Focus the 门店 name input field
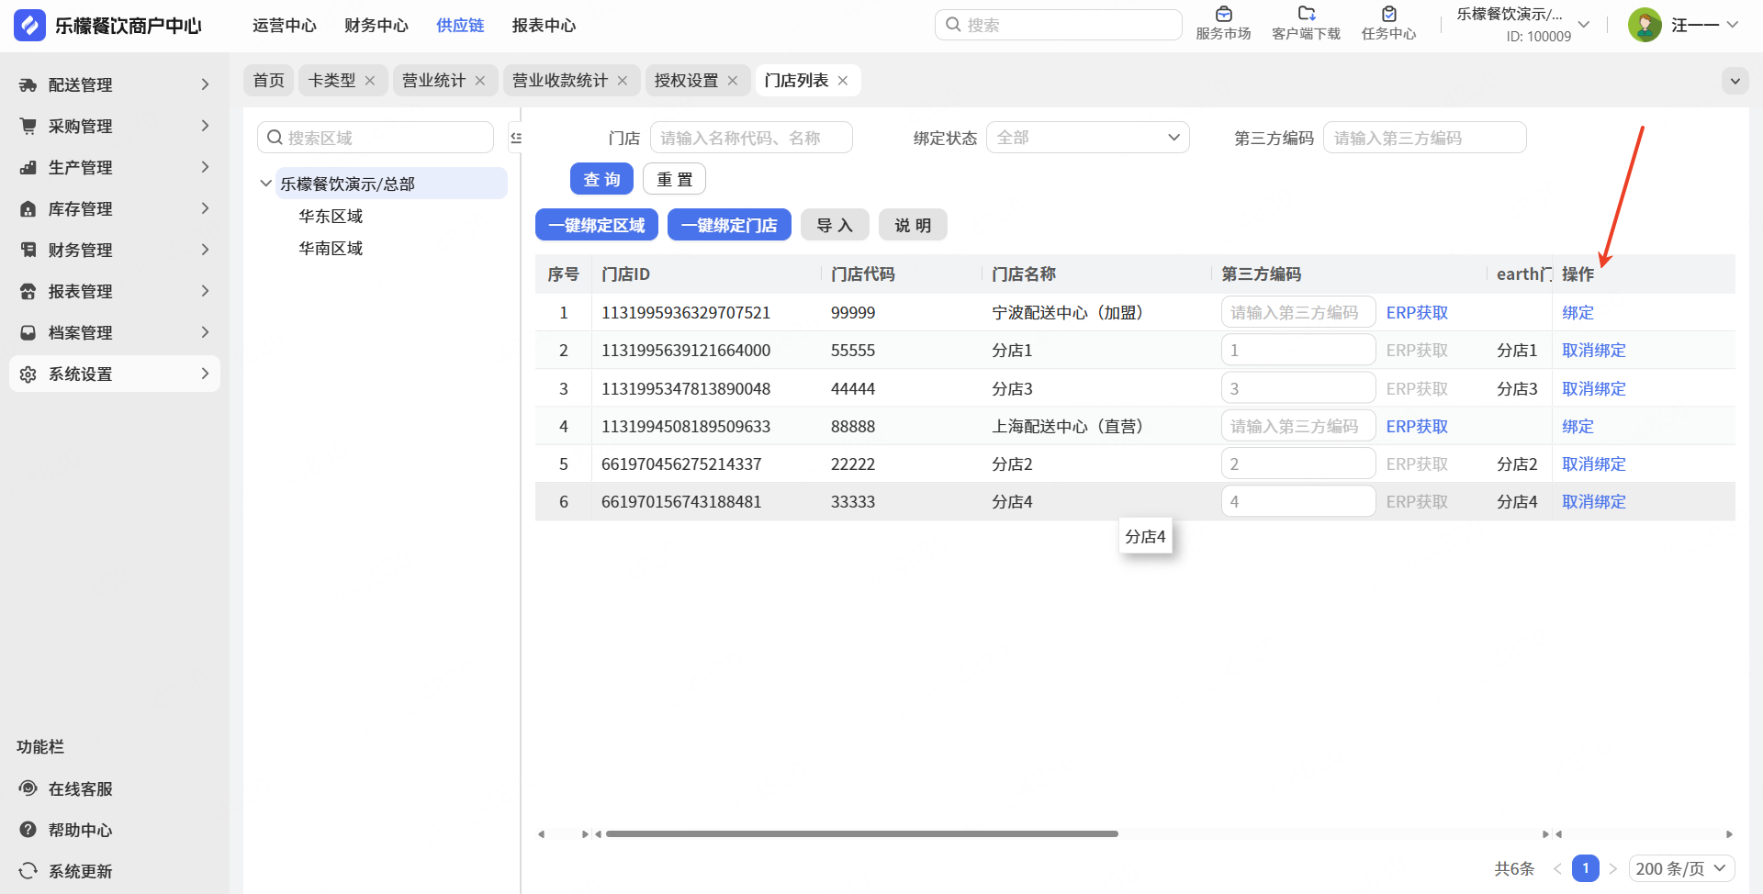The image size is (1763, 894). (751, 138)
